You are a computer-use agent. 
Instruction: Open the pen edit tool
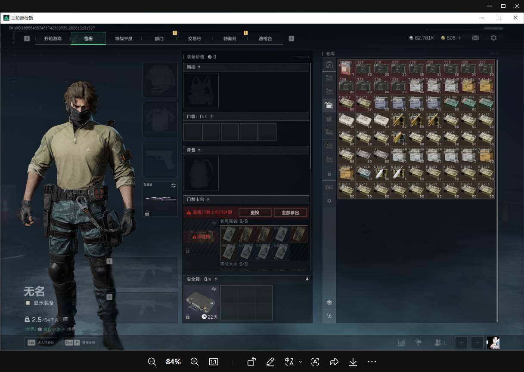click(270, 362)
